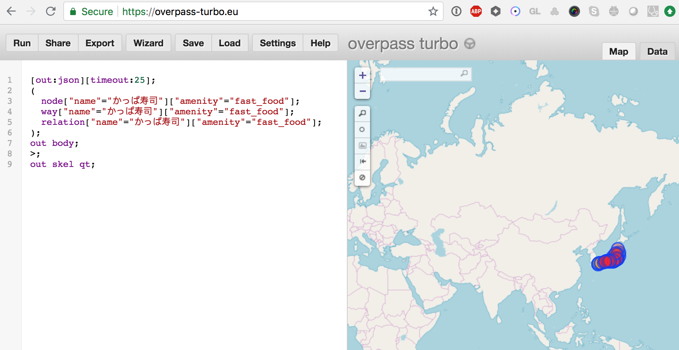Click the 'out body;' line in the editor
Image resolution: width=679 pixels, height=350 pixels.
[54, 143]
